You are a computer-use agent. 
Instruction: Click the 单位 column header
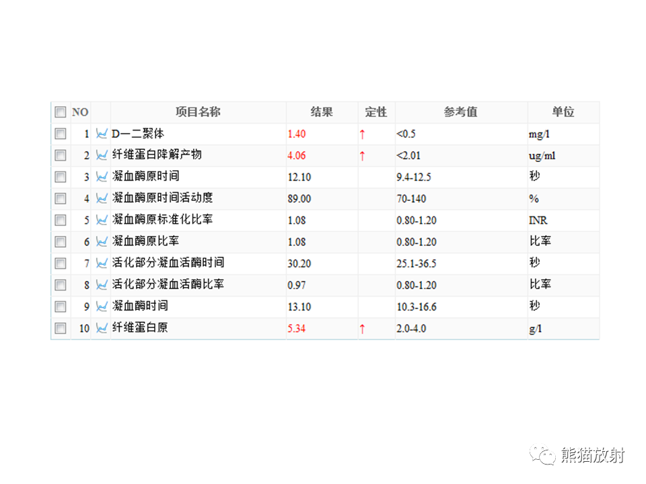[563, 112]
